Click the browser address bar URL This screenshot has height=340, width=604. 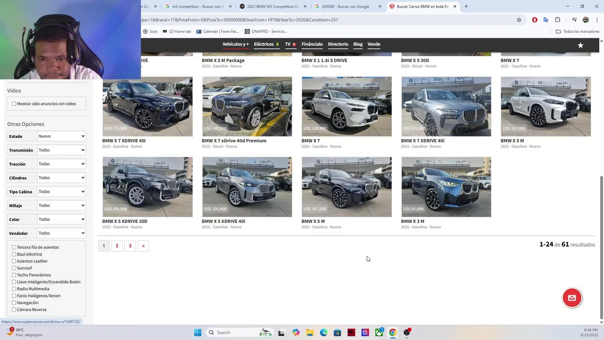326,20
